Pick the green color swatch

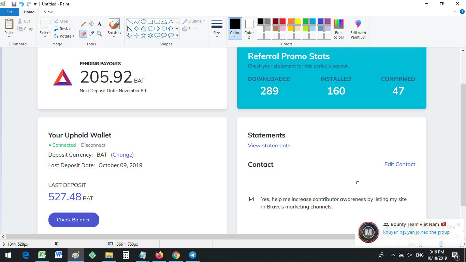click(305, 21)
